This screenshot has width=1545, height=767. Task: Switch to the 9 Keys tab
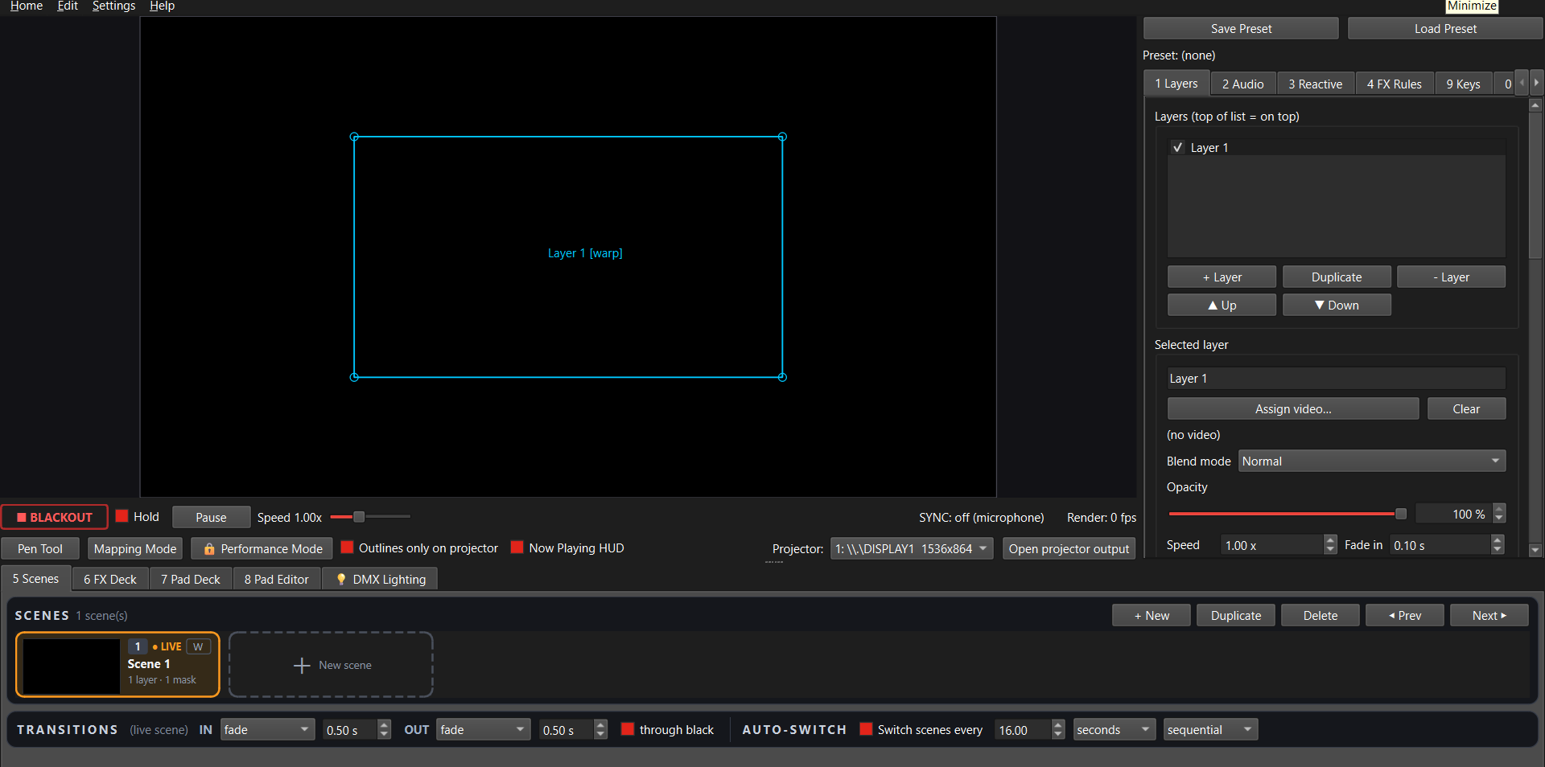tap(1463, 84)
